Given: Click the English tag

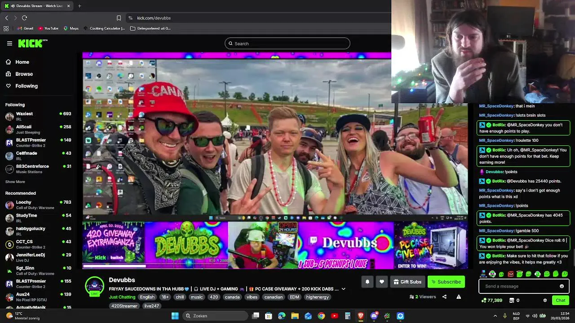Looking at the screenshot, I should (x=147, y=297).
